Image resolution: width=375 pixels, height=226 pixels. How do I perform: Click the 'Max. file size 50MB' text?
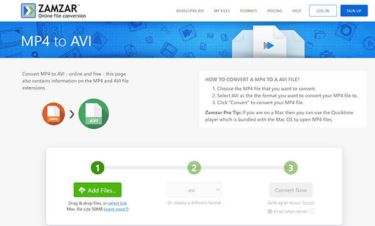click(x=85, y=209)
